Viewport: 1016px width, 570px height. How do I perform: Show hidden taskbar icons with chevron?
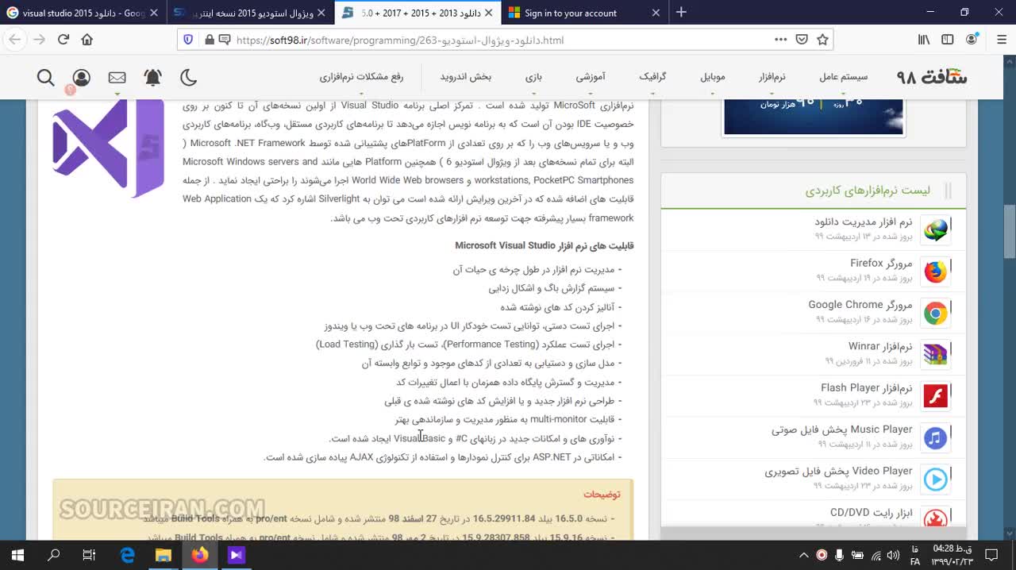(803, 555)
